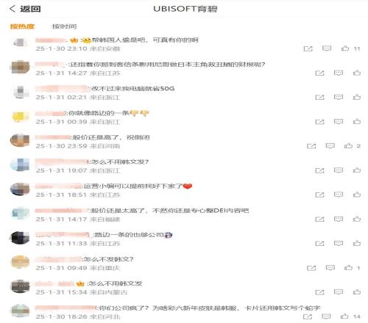Like the 股价还是高了 comment from 河南
This screenshot has width=368, height=323.
348,146
